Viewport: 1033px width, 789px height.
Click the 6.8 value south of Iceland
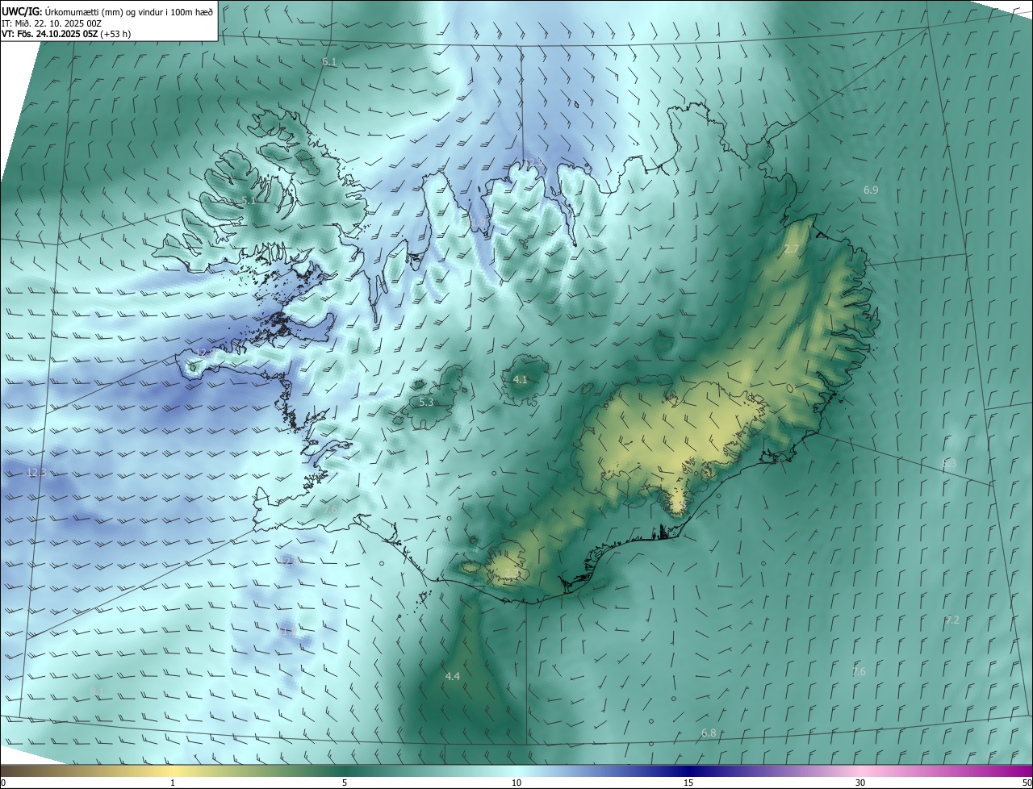click(709, 733)
